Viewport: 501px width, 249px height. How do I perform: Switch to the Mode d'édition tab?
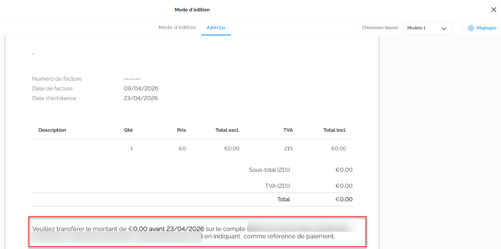(x=177, y=28)
